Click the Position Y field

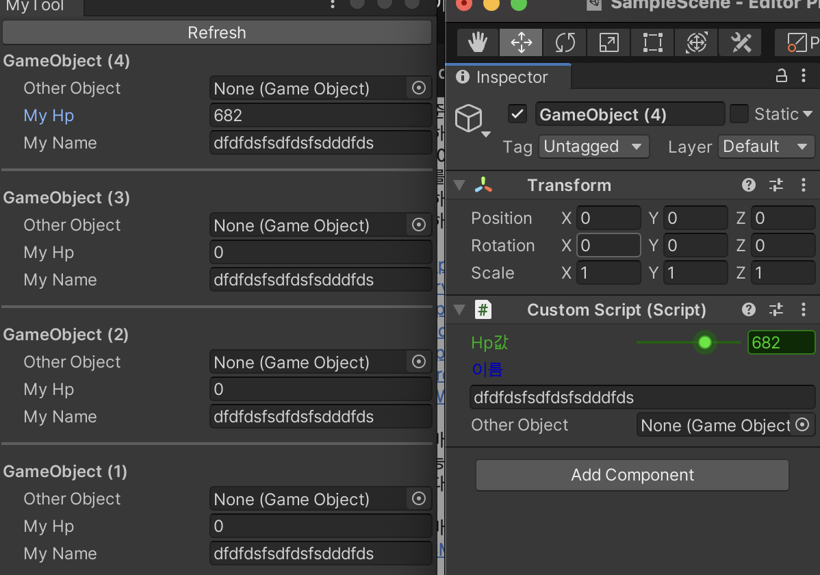pyautogui.click(x=695, y=218)
